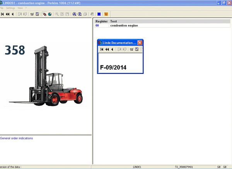Click 'ersion of the data :' status text
Image resolution: width=232 pixels, height=169 pixels.
pos(10,167)
